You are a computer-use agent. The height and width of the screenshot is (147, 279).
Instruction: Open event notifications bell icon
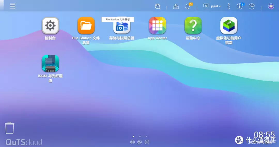[188, 6]
